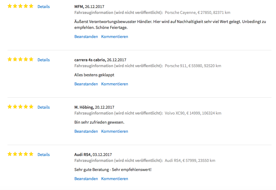Click Beanstanden under 'Bin sehr zufrieden gewesen'
This screenshot has width=276, height=190.
86,131
